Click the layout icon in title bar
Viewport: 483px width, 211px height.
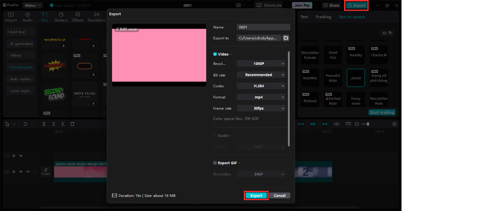click(238, 5)
